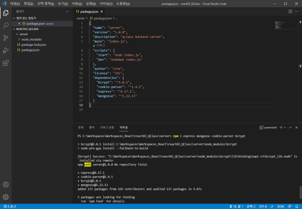
Task: Switch to the Problems panel tab
Action: 80,127
